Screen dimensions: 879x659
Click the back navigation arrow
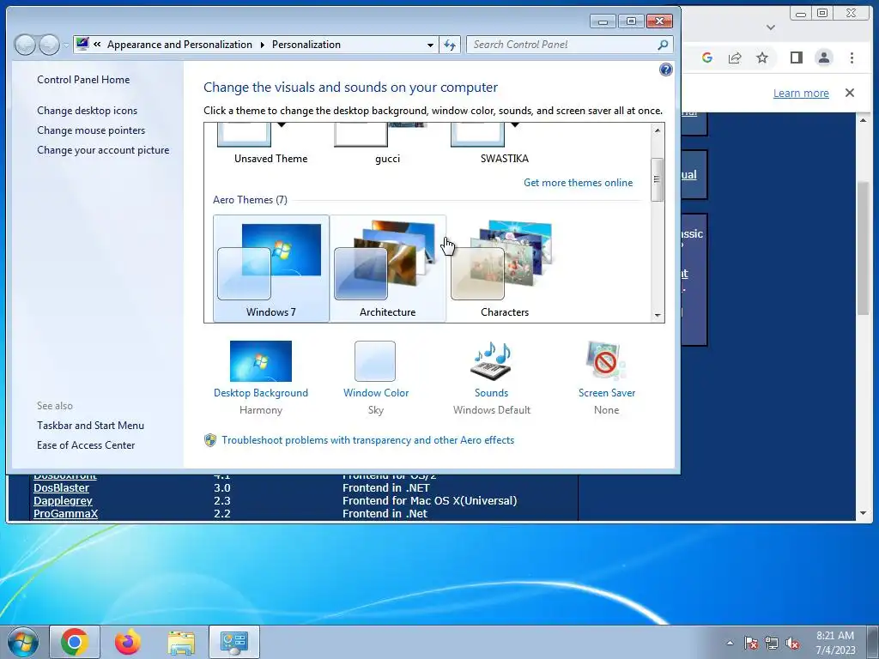tap(25, 45)
